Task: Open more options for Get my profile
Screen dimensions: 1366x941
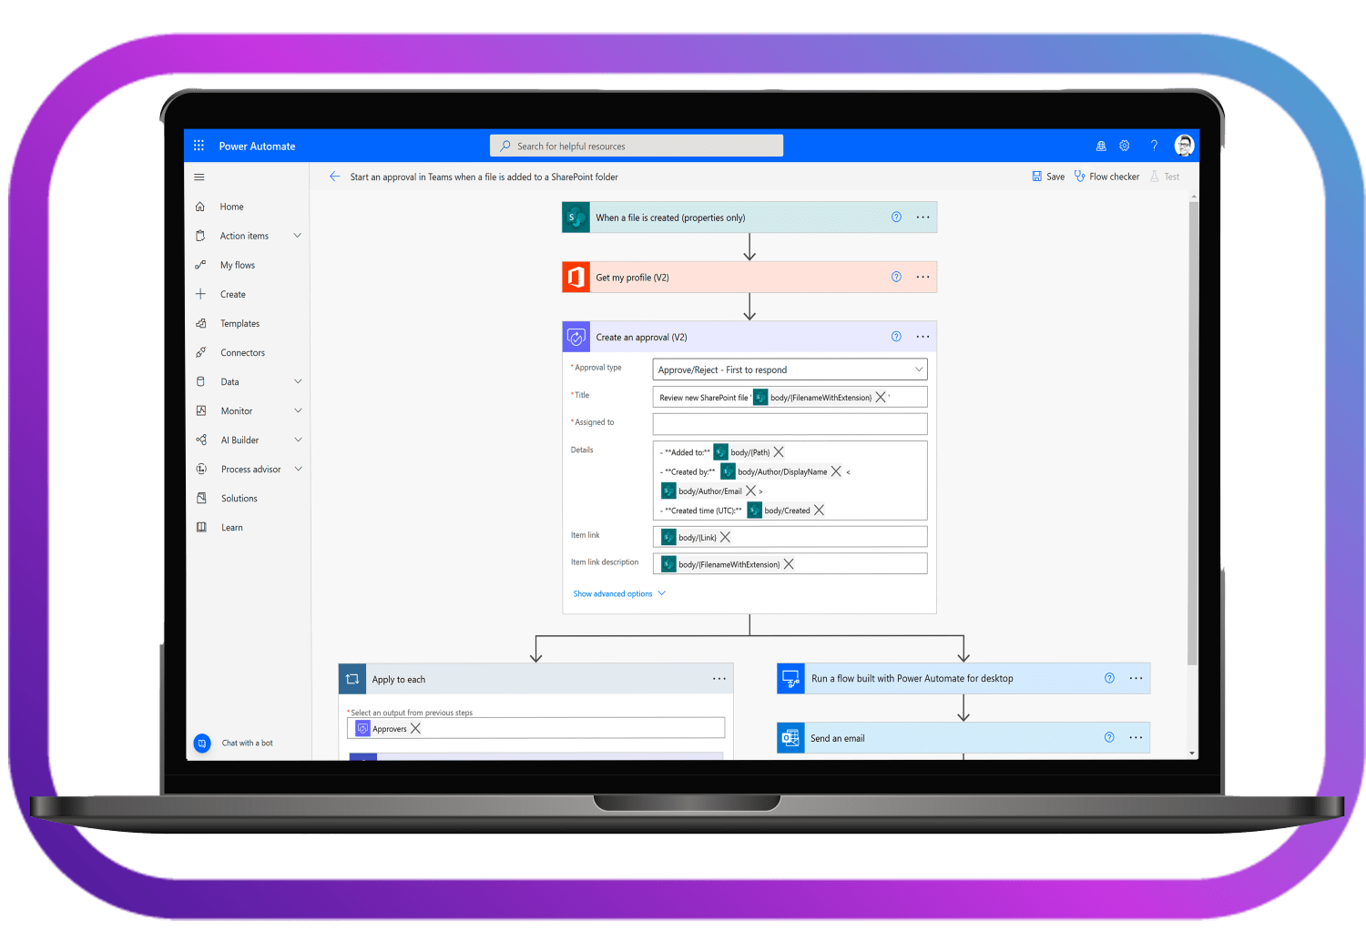Action: tap(923, 278)
